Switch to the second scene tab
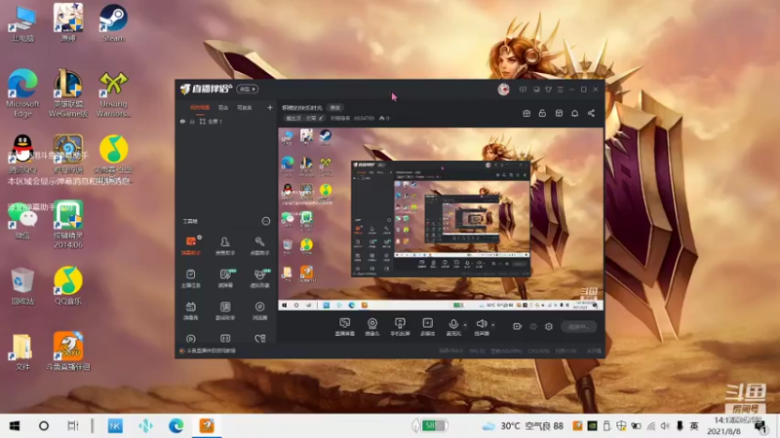 tap(223, 107)
